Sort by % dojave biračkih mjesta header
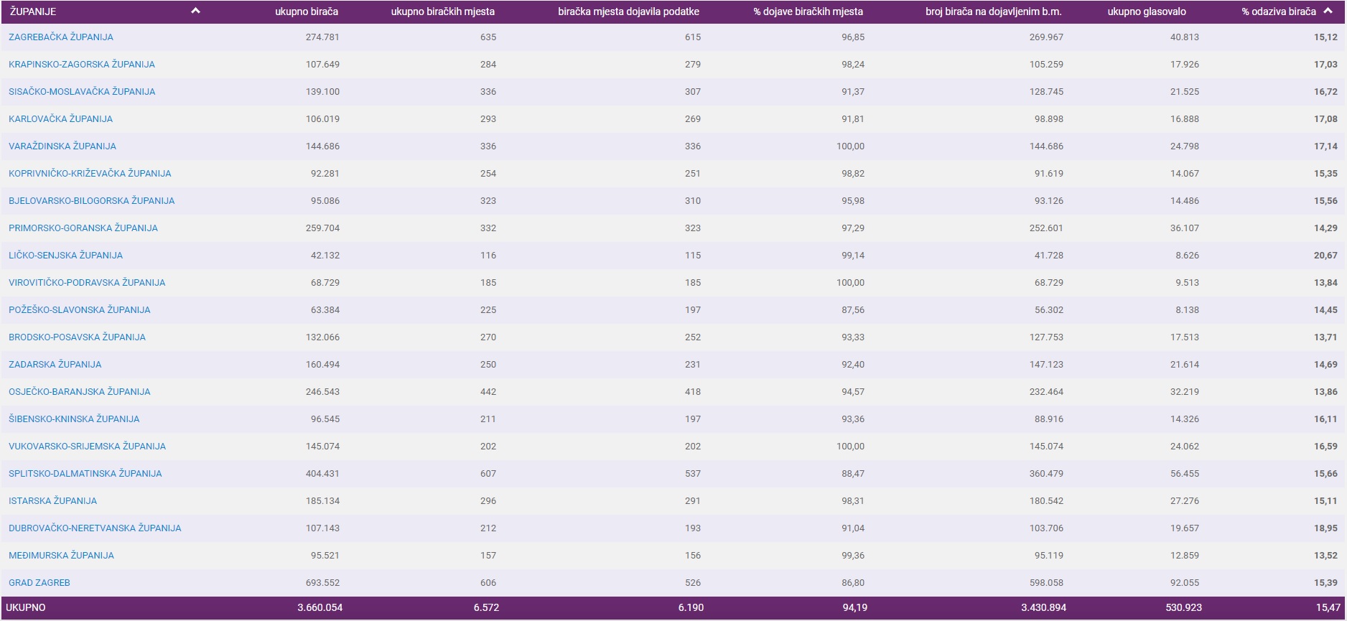1347x621 pixels. 808,11
